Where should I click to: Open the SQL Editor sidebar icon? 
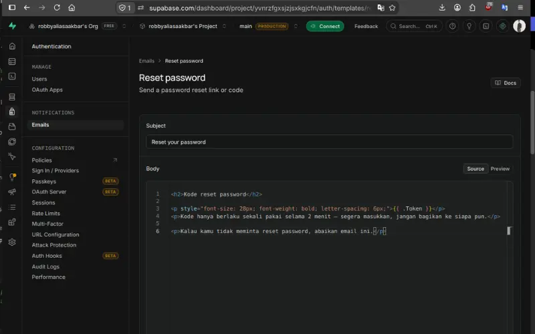click(x=12, y=76)
